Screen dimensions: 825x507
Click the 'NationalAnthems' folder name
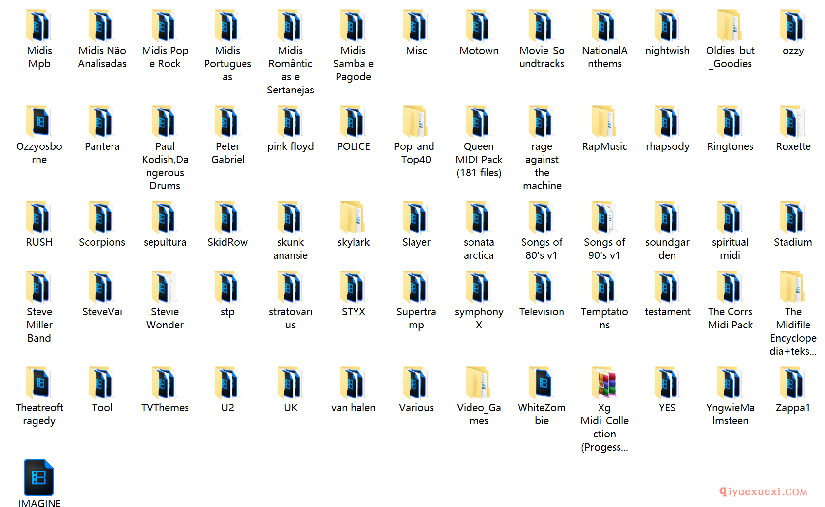click(604, 57)
